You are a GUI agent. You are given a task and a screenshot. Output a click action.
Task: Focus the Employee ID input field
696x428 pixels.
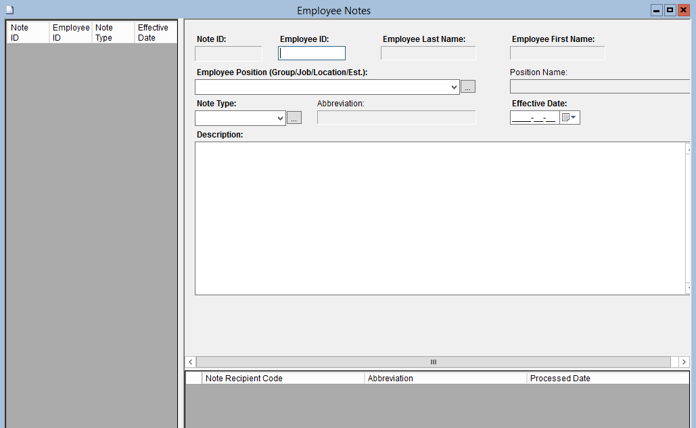pyautogui.click(x=312, y=53)
